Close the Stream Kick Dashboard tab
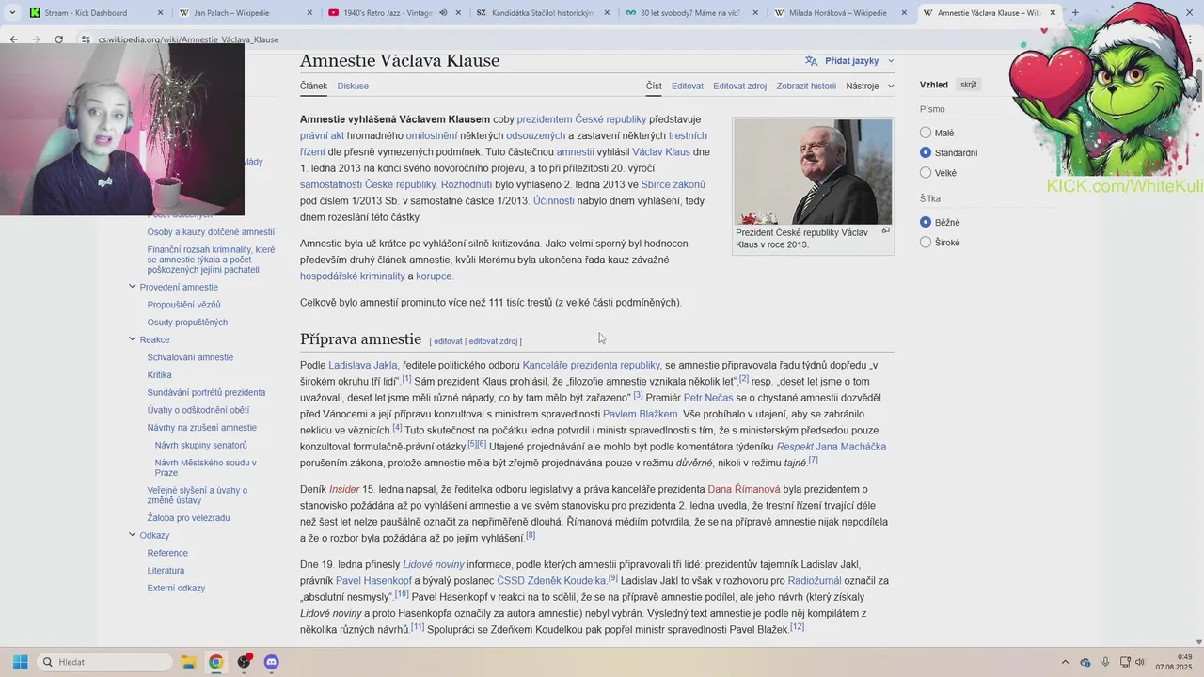 tap(160, 13)
